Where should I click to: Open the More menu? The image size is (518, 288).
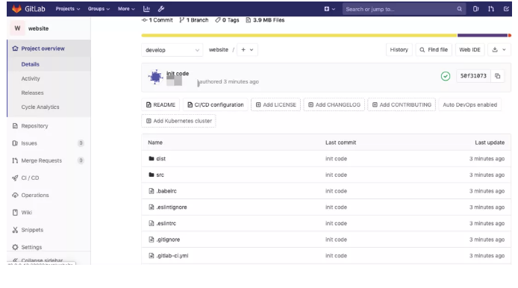point(126,9)
